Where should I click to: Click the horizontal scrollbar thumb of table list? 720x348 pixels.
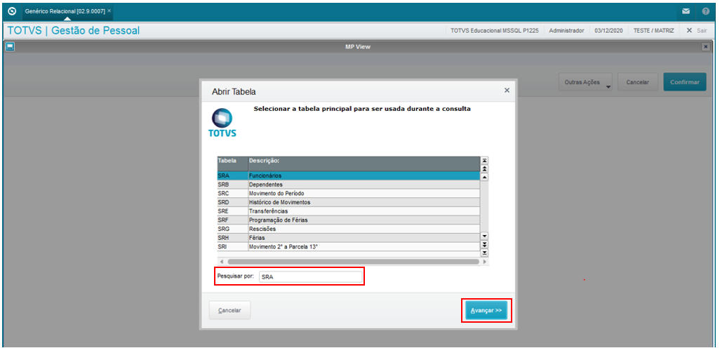click(353, 261)
